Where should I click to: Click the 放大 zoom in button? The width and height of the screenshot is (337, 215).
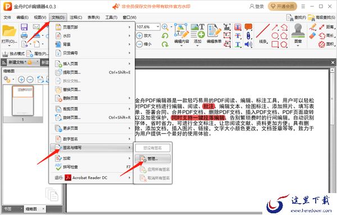(x=144, y=35)
